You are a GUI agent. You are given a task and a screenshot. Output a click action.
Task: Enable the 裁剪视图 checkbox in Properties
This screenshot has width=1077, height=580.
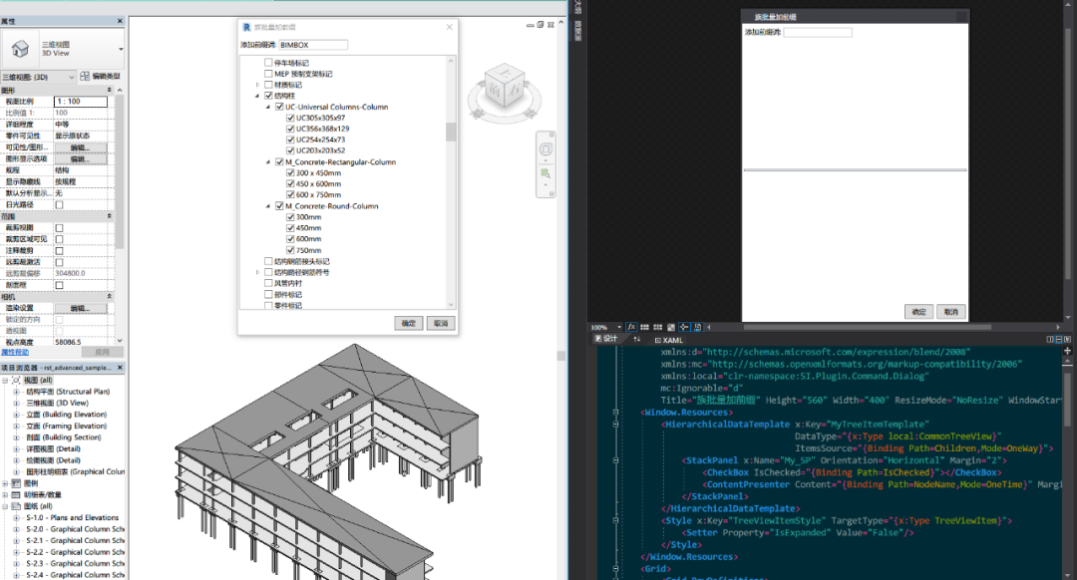coord(60,228)
